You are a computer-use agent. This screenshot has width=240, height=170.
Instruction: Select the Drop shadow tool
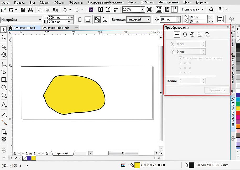coord(4,132)
